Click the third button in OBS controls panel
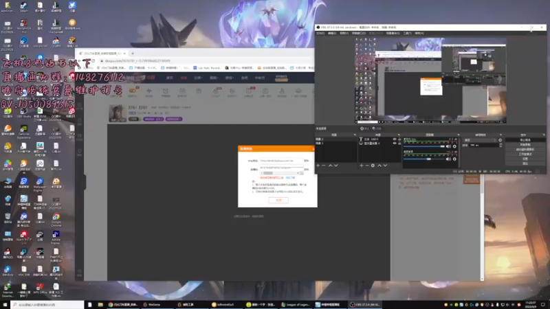 pyautogui.click(x=525, y=149)
